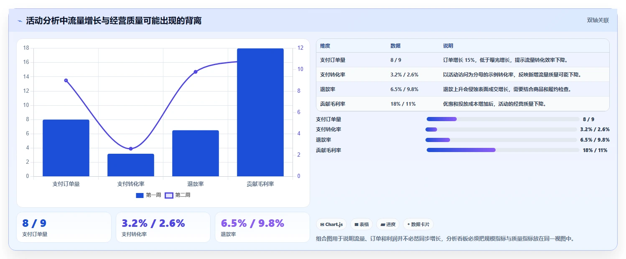Open the 3.2% / 2.6% KPI card

[163, 227]
